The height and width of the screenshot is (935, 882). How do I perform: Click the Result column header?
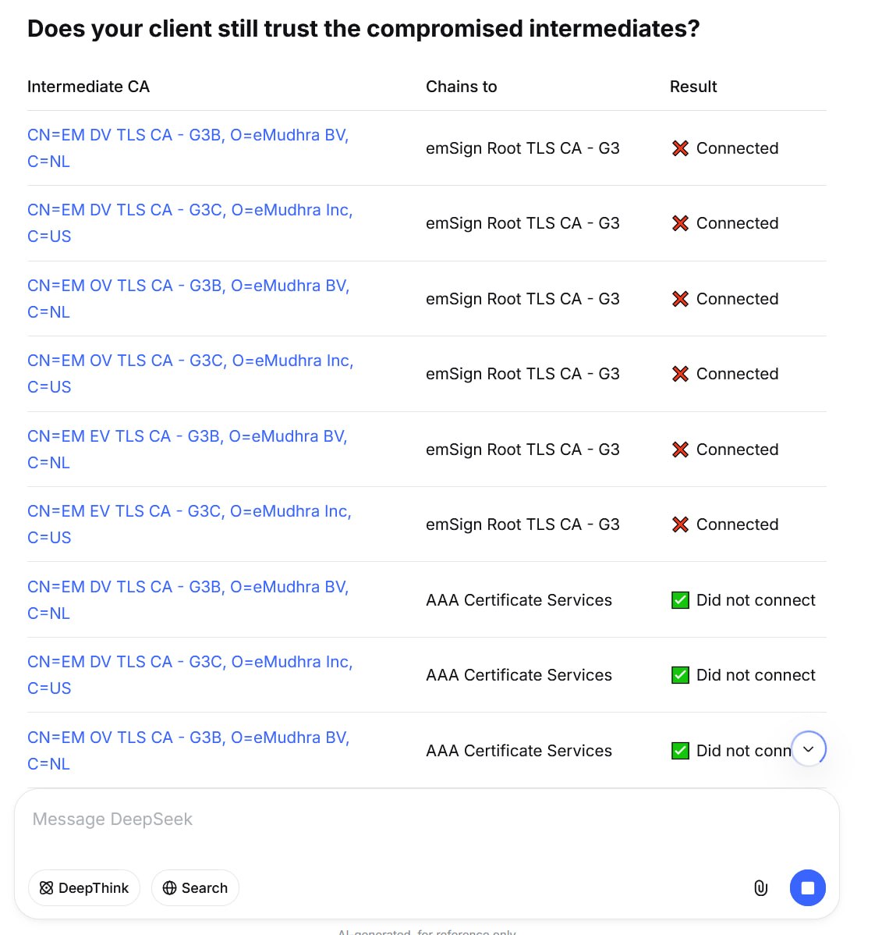pos(693,87)
